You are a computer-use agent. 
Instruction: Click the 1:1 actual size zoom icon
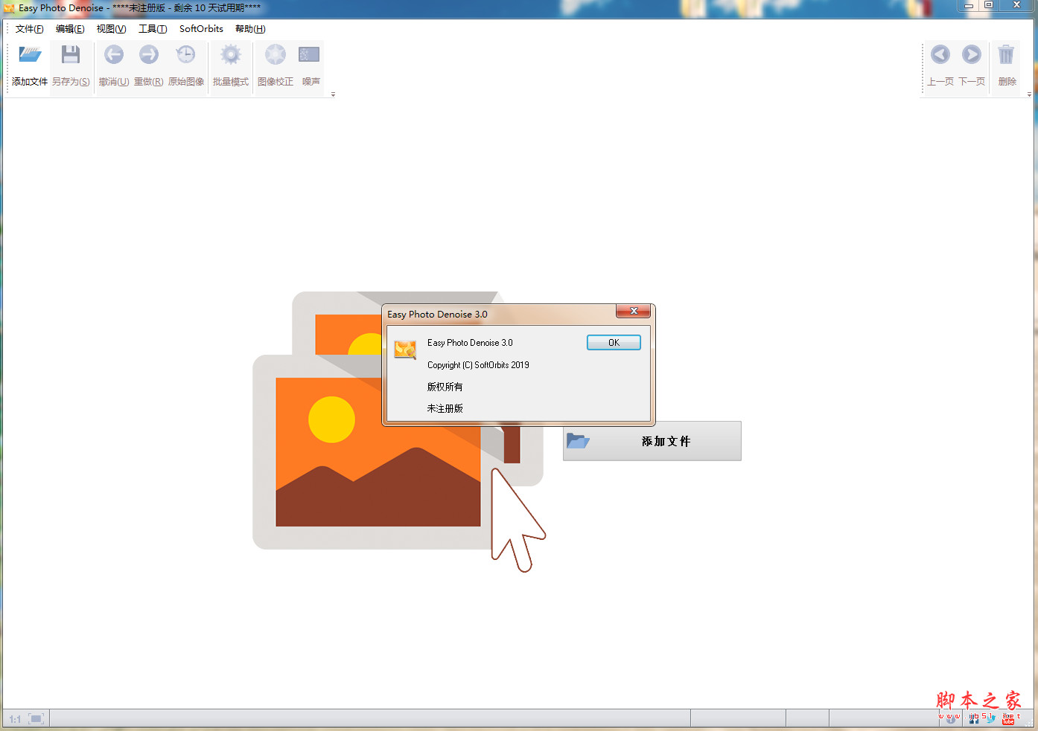tap(15, 719)
